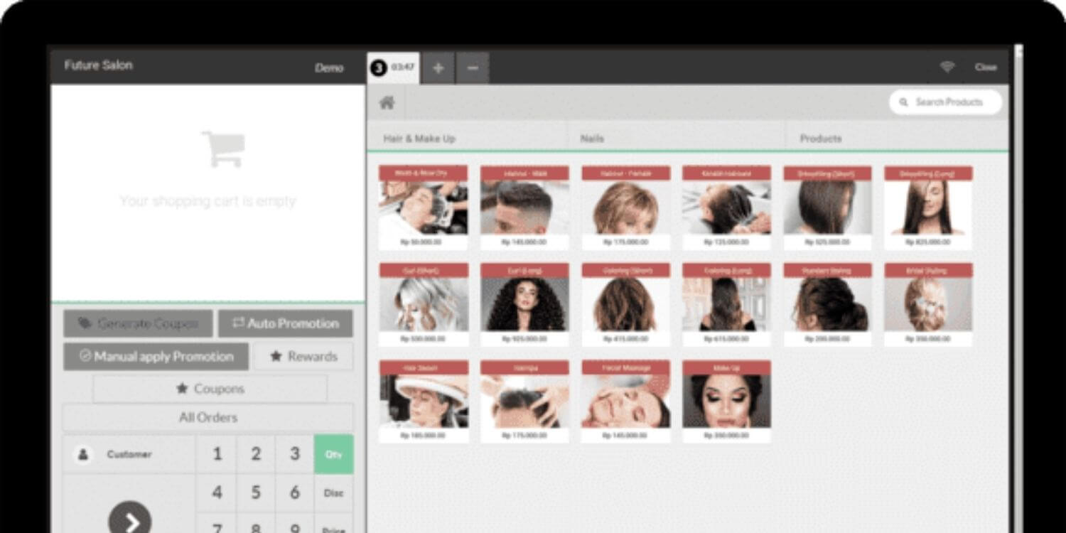Add Wash & Blow Dry service to cart
The image size is (1066, 533).
(x=424, y=208)
